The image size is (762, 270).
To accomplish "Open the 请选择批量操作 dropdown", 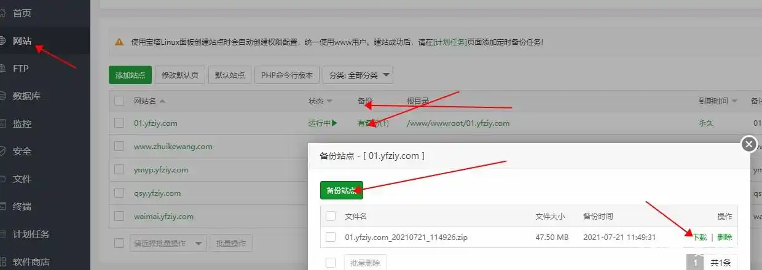I will (x=168, y=244).
